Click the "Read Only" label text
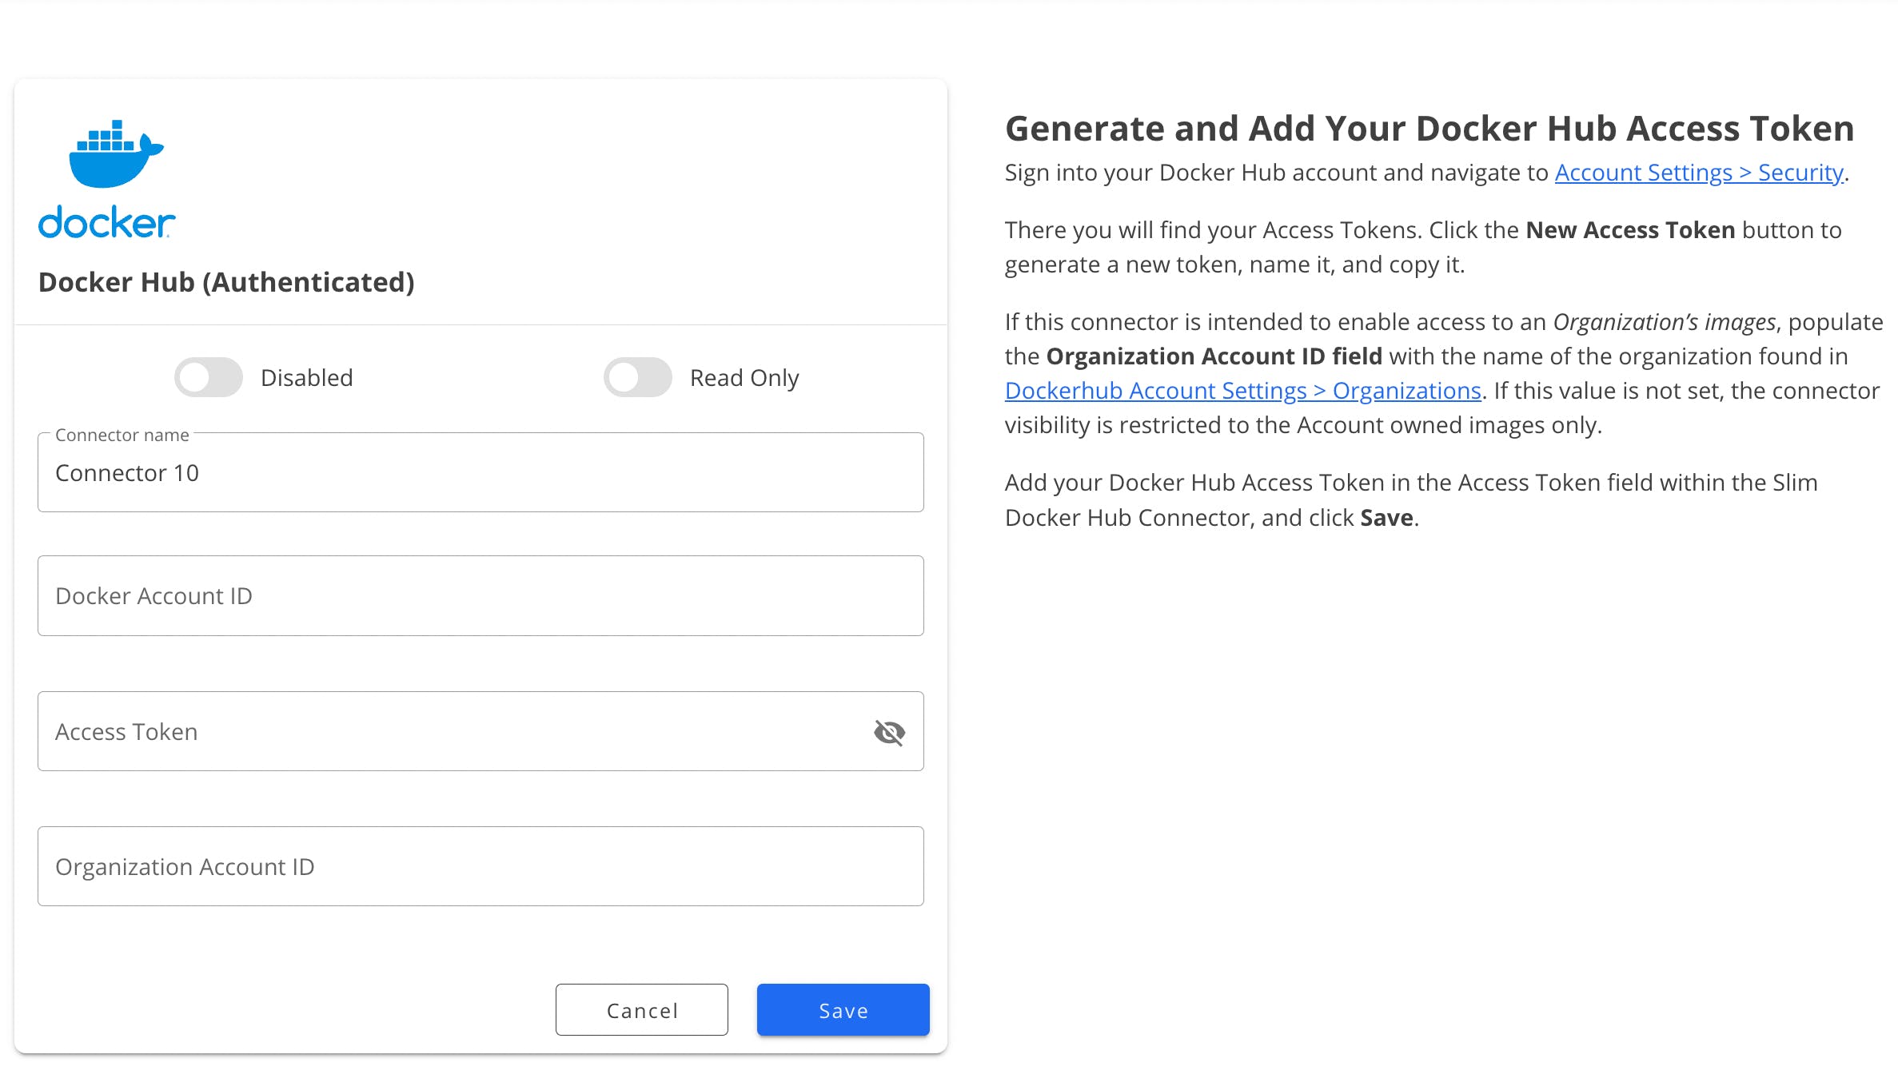The height and width of the screenshot is (1090, 1898). click(x=744, y=378)
